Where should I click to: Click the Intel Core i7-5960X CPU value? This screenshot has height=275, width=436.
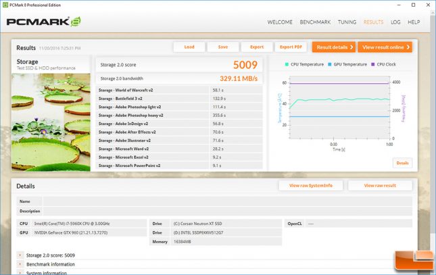click(x=72, y=224)
